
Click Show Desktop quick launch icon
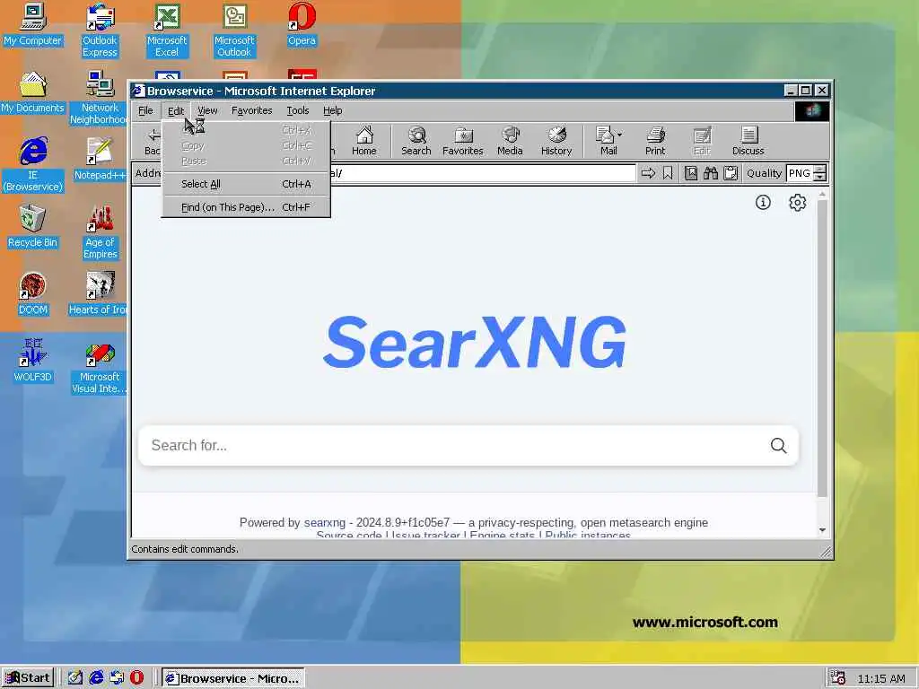(x=75, y=678)
